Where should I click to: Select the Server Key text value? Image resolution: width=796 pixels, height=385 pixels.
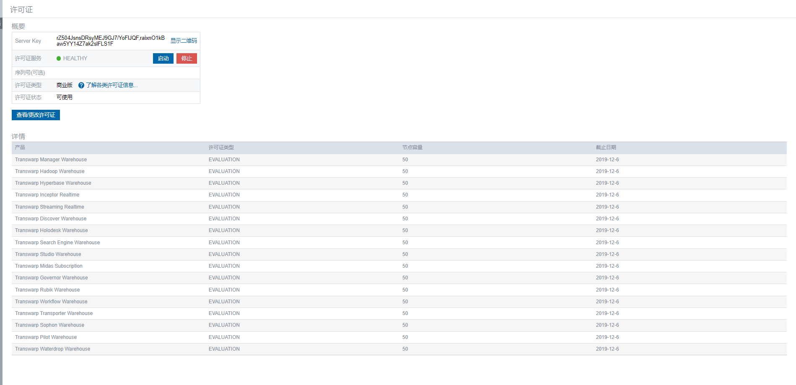[110, 41]
